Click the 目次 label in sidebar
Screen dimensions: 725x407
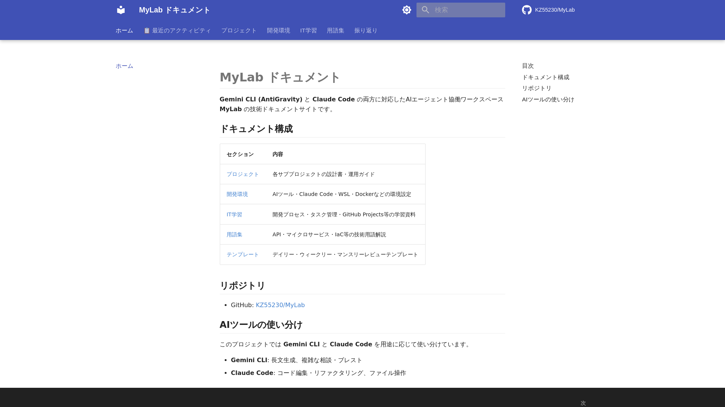(528, 66)
